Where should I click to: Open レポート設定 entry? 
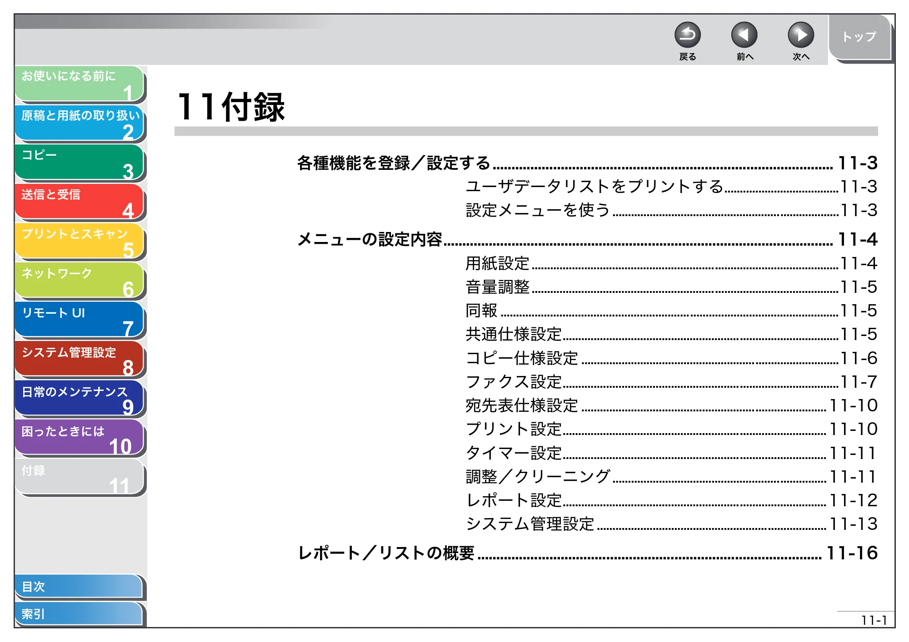[x=671, y=500]
